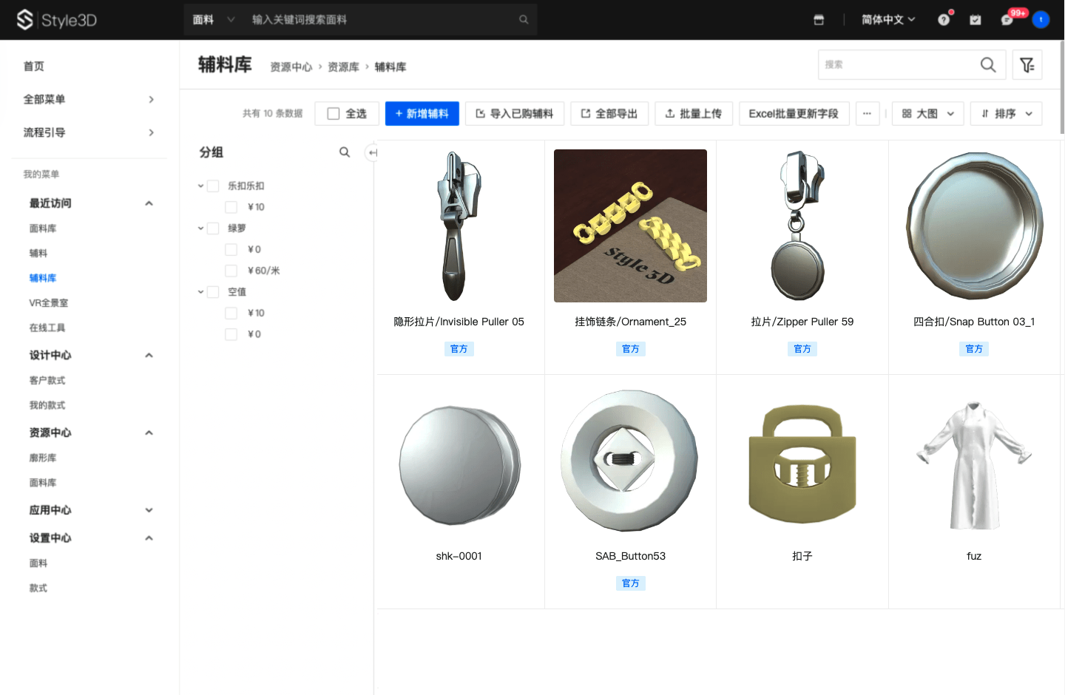Screen dimensions: 1065x695
Task: Check the 全选 checkbox
Action: pyautogui.click(x=334, y=114)
